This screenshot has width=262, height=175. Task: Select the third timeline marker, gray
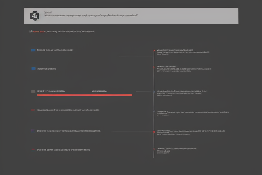coord(154,92)
